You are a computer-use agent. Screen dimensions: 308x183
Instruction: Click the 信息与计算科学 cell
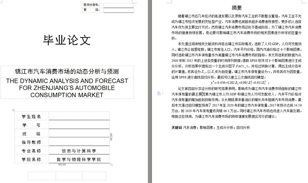(79, 151)
